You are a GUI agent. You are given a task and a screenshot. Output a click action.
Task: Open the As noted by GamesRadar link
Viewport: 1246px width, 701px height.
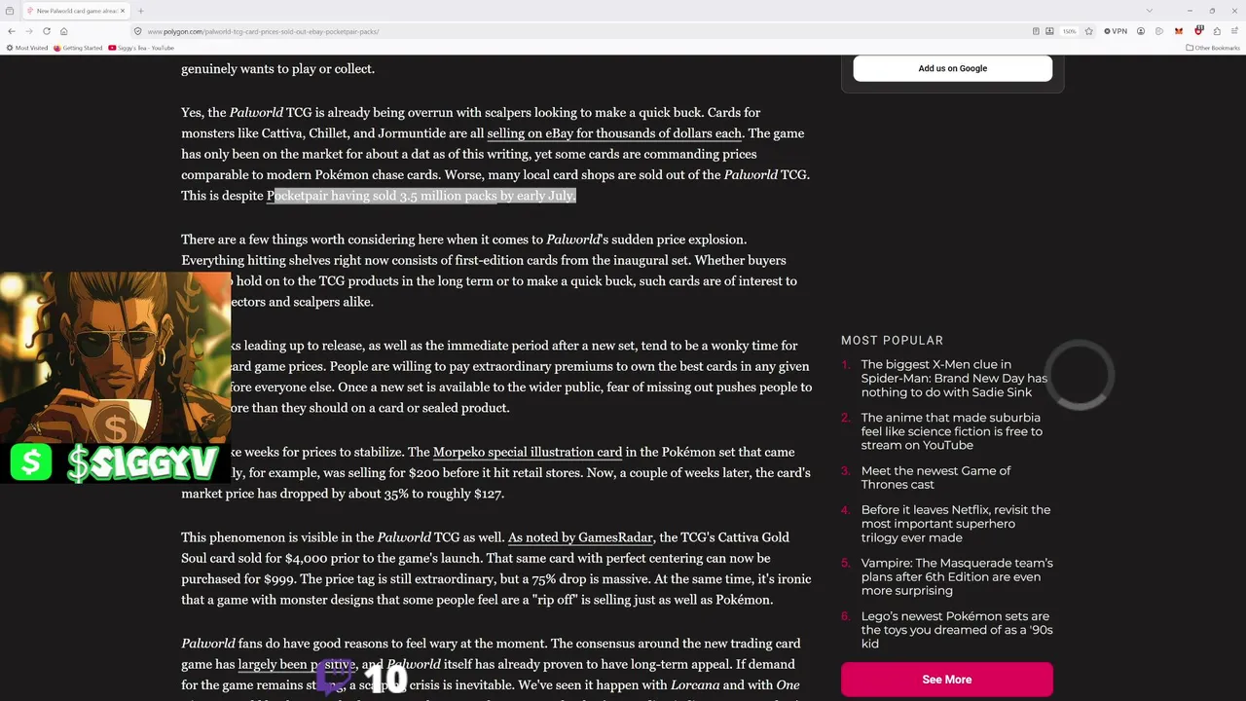(x=580, y=537)
